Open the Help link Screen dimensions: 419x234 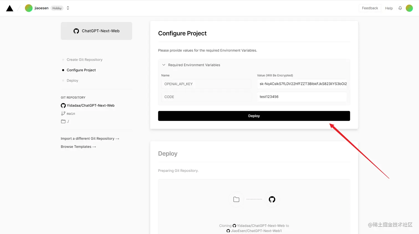tap(389, 8)
